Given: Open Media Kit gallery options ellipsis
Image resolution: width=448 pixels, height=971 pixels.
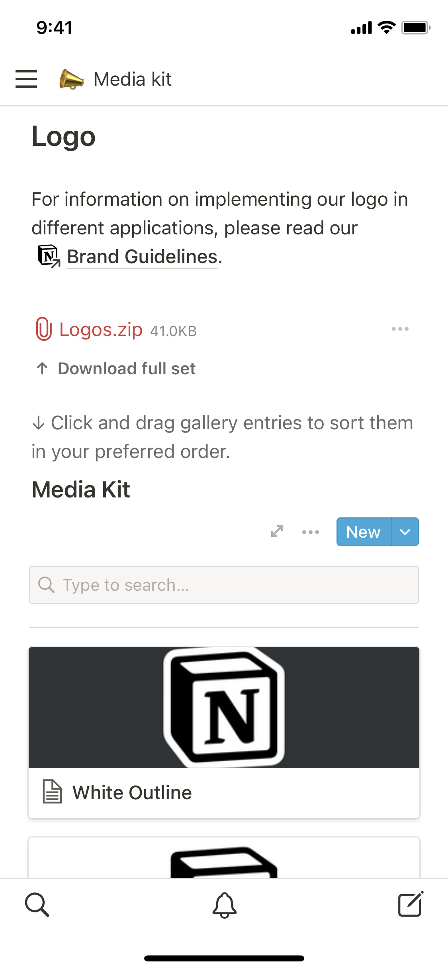Looking at the screenshot, I should [311, 532].
